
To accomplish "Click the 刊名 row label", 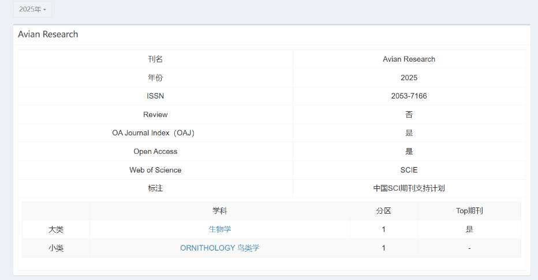I will click(155, 59).
